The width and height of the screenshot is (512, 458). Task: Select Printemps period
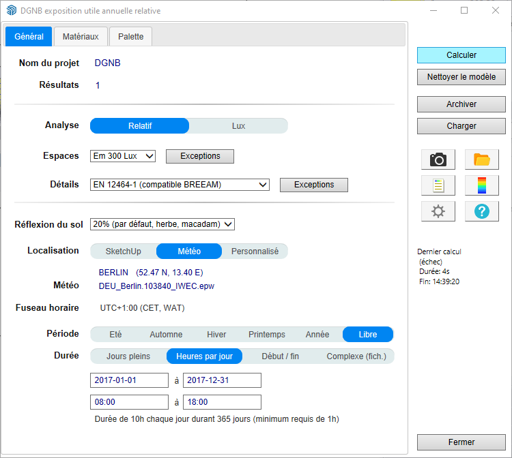coord(267,335)
